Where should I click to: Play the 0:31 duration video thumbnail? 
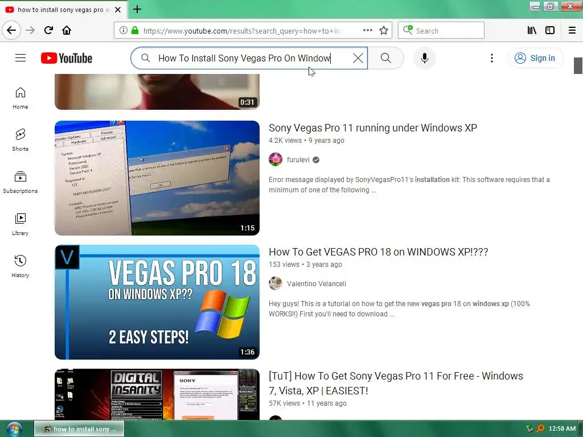[x=157, y=92]
